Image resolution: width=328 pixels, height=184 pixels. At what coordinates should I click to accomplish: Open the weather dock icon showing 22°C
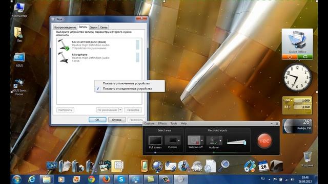(197, 167)
